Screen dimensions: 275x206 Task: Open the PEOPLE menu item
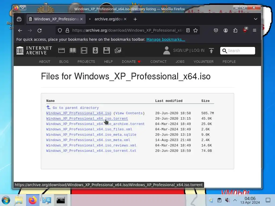pyautogui.click(x=229, y=62)
